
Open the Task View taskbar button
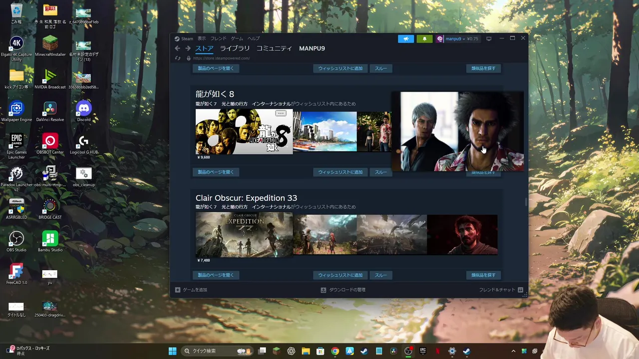(x=262, y=351)
